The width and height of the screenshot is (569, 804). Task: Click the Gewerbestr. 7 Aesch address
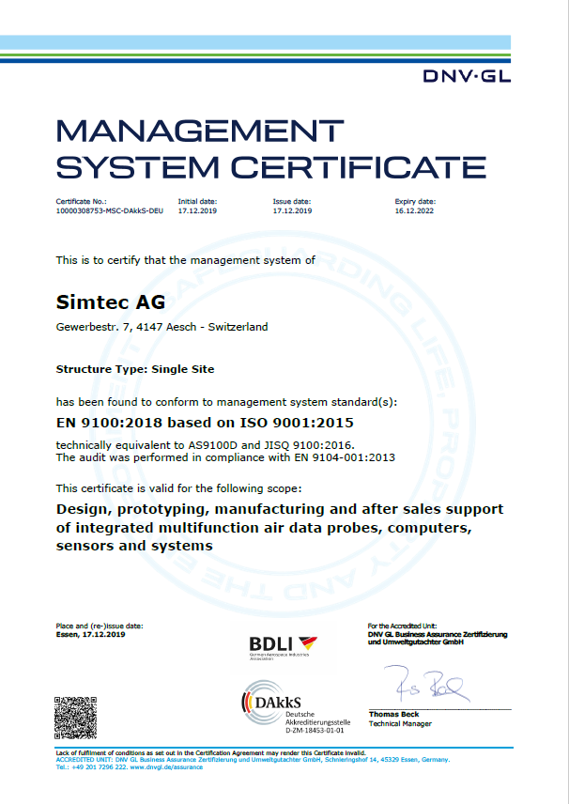pyautogui.click(x=162, y=327)
